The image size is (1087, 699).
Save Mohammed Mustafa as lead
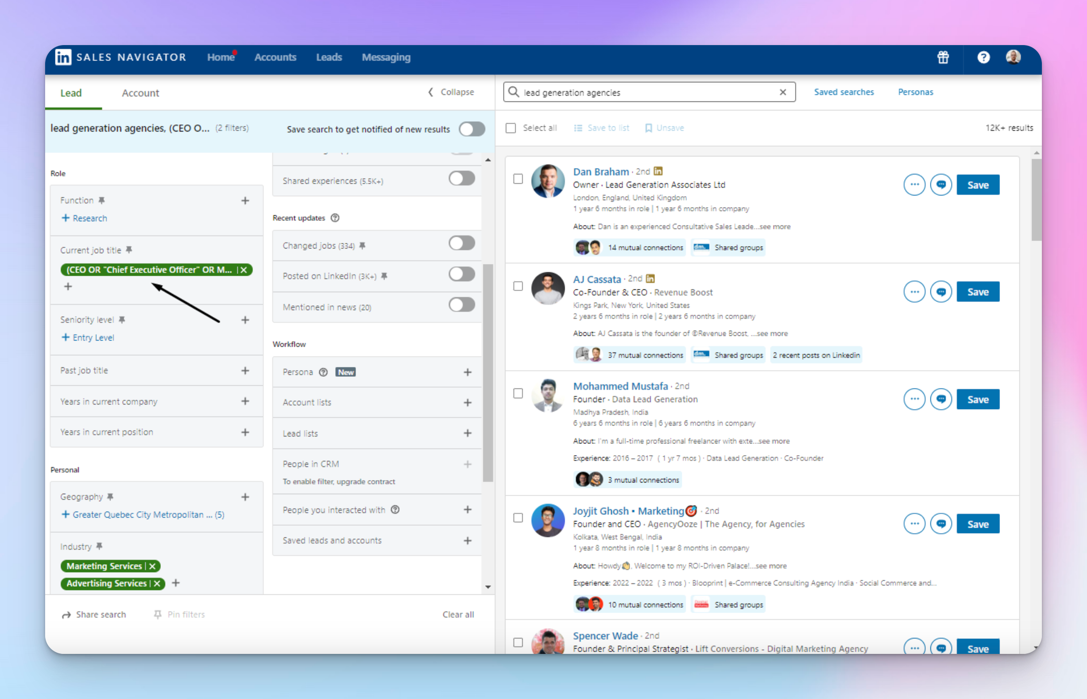tap(977, 400)
